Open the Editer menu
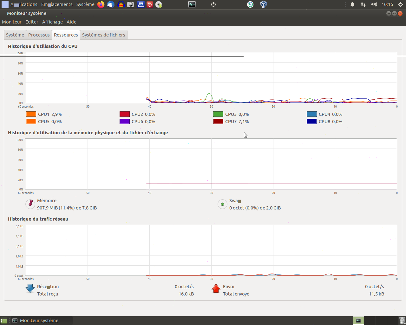 coord(32,22)
